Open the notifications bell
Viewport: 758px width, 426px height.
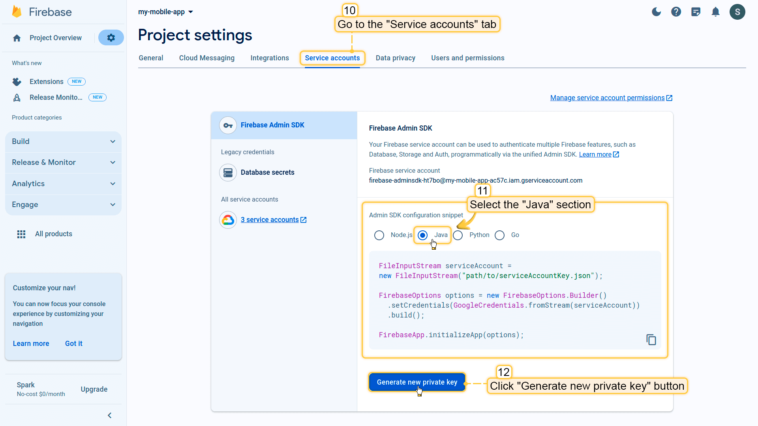point(715,12)
